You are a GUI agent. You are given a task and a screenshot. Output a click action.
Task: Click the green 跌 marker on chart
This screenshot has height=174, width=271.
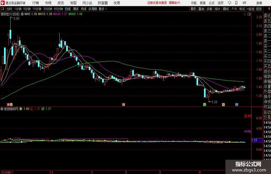tap(205, 104)
